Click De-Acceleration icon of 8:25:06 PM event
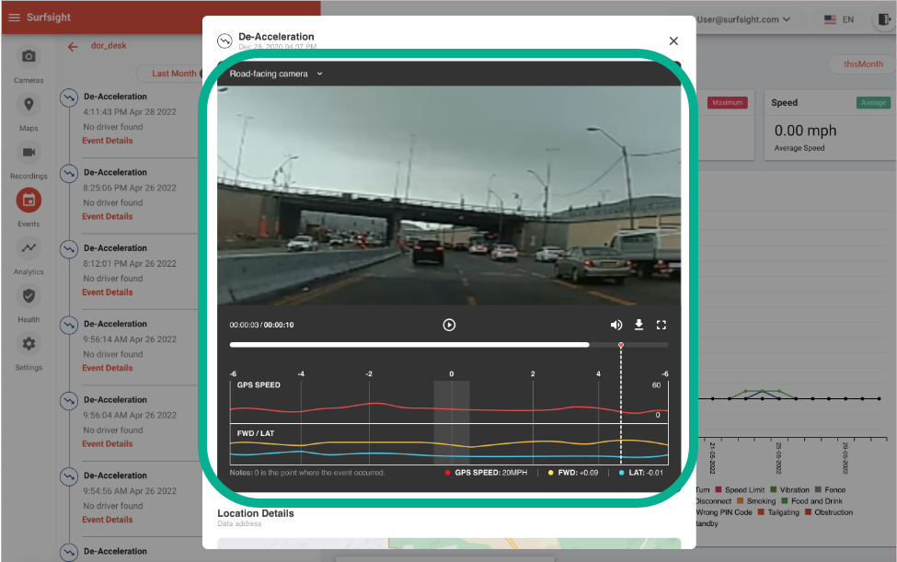 coord(69,173)
